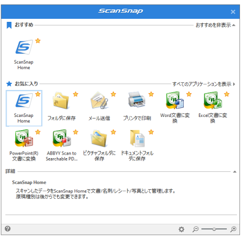This screenshot has width=241, height=239.
Task: Toggle favorite star for ABBYY Scan to Searchable PDF
Action: [76, 132]
